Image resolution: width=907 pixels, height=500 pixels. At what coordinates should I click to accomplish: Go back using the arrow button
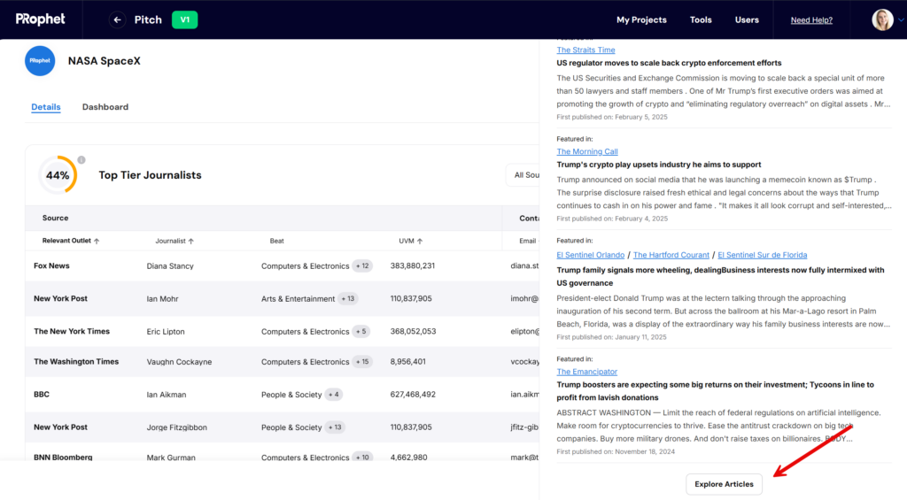point(118,19)
